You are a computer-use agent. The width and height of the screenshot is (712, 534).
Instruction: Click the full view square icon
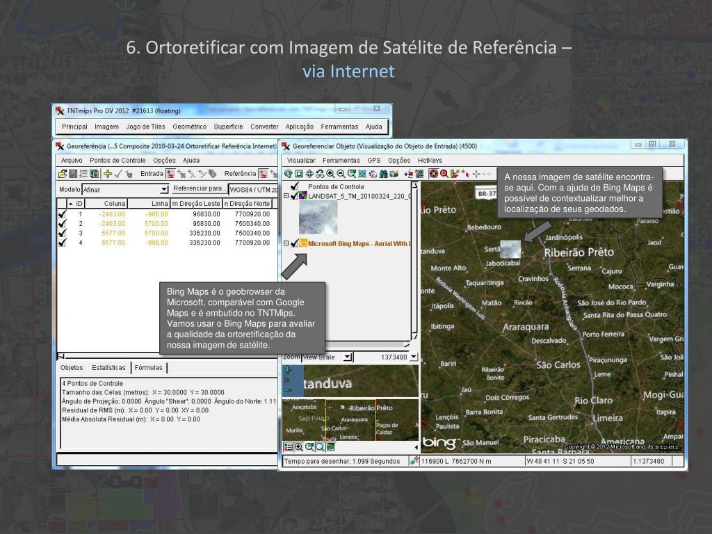point(299,173)
